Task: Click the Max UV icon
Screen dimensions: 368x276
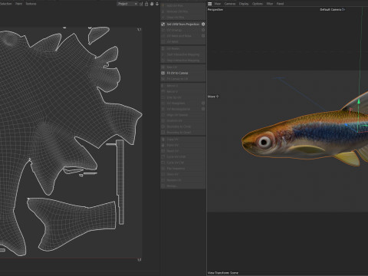Action: coord(163,67)
